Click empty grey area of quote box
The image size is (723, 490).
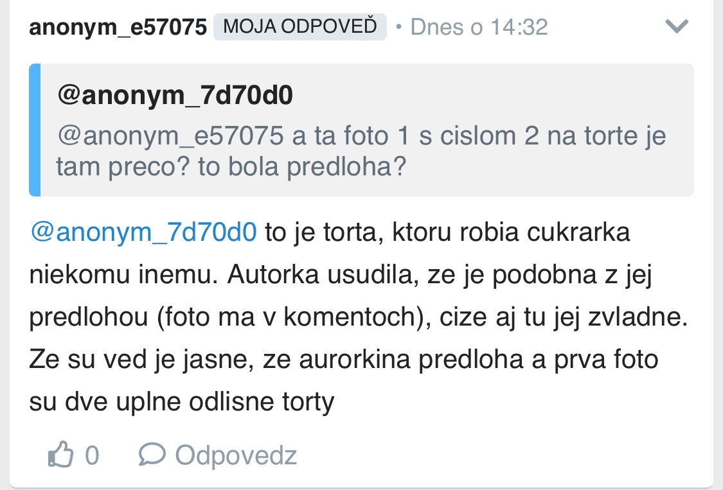click(546, 173)
